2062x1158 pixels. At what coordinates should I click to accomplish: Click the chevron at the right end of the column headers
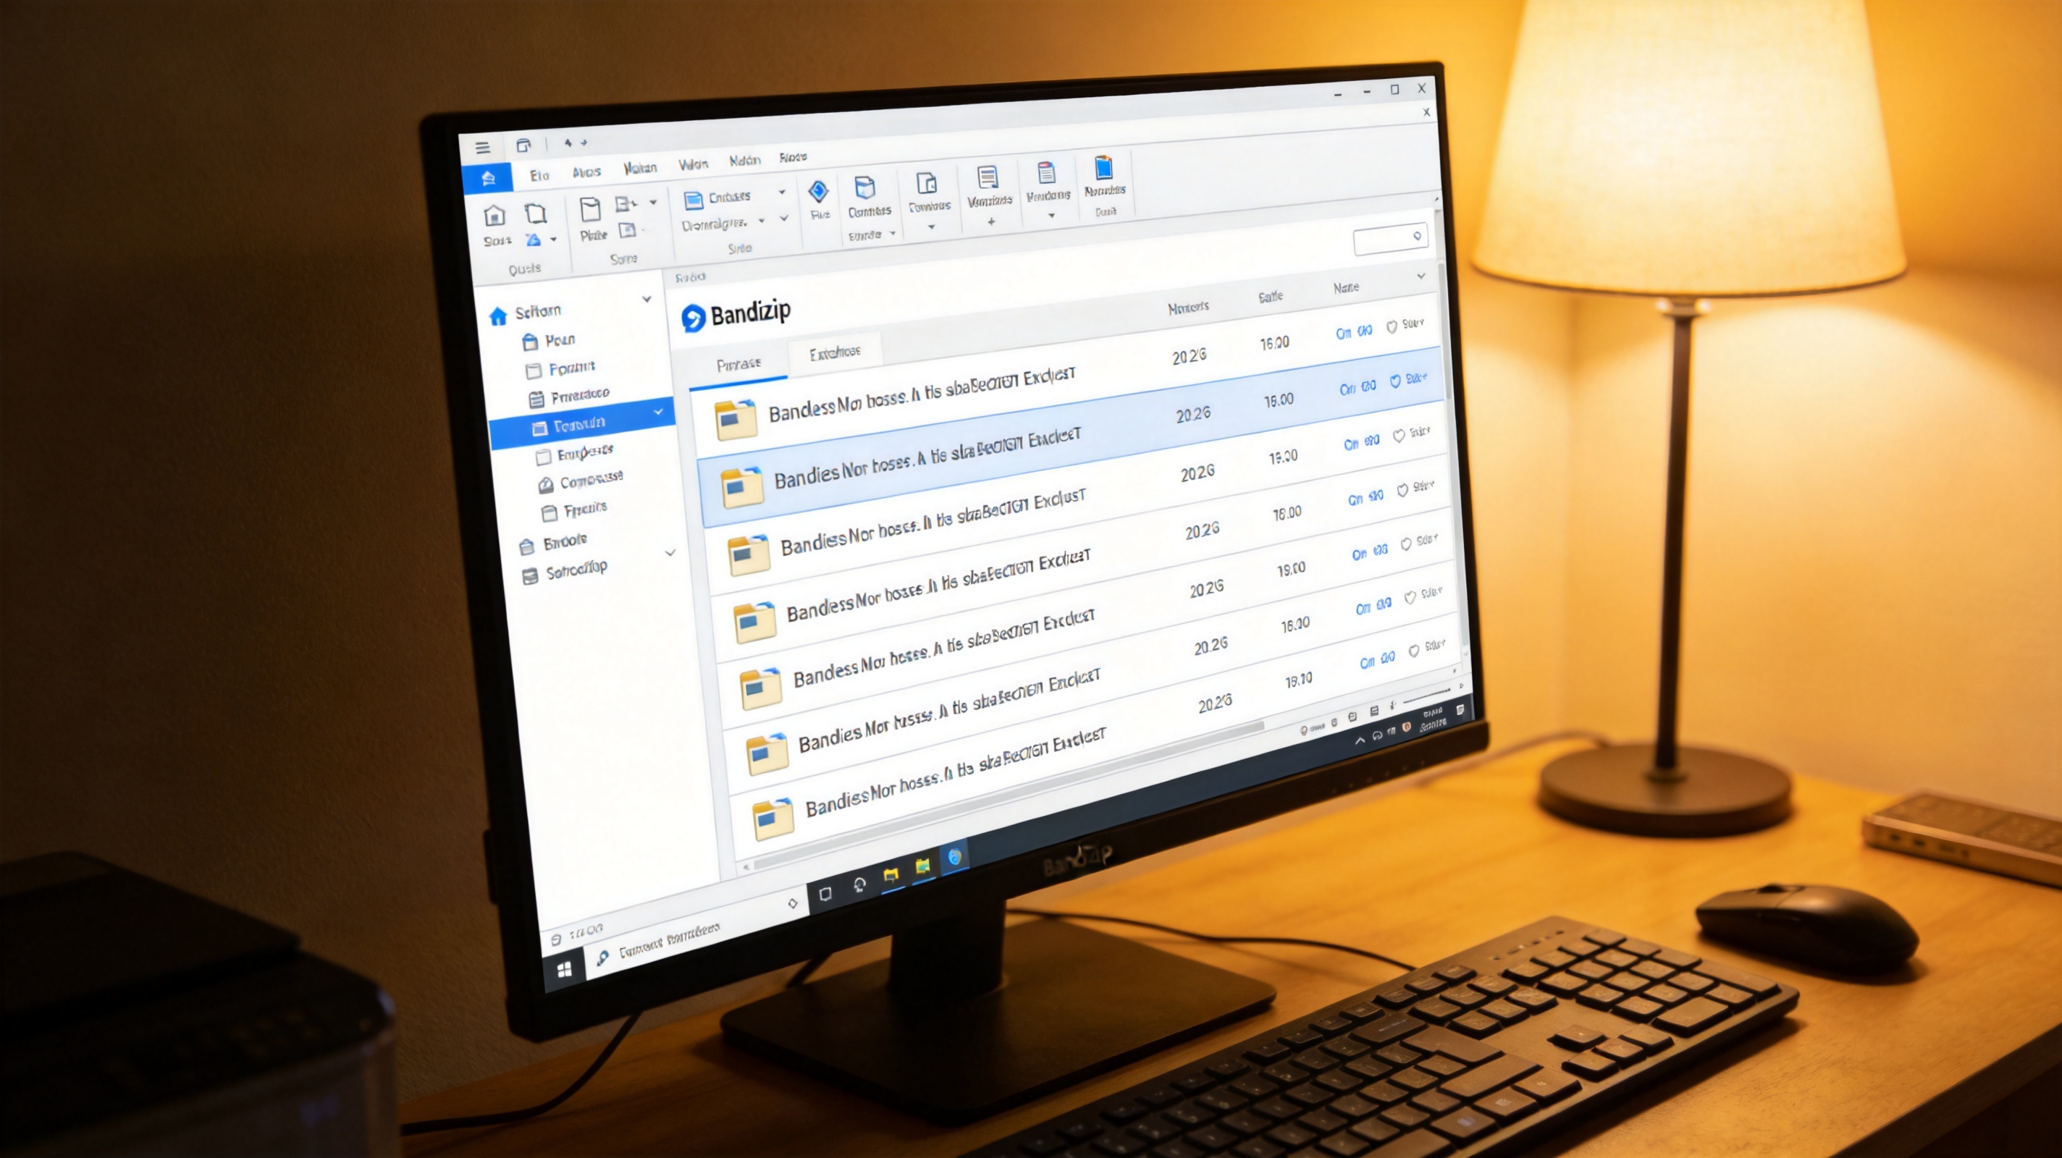pos(1421,276)
